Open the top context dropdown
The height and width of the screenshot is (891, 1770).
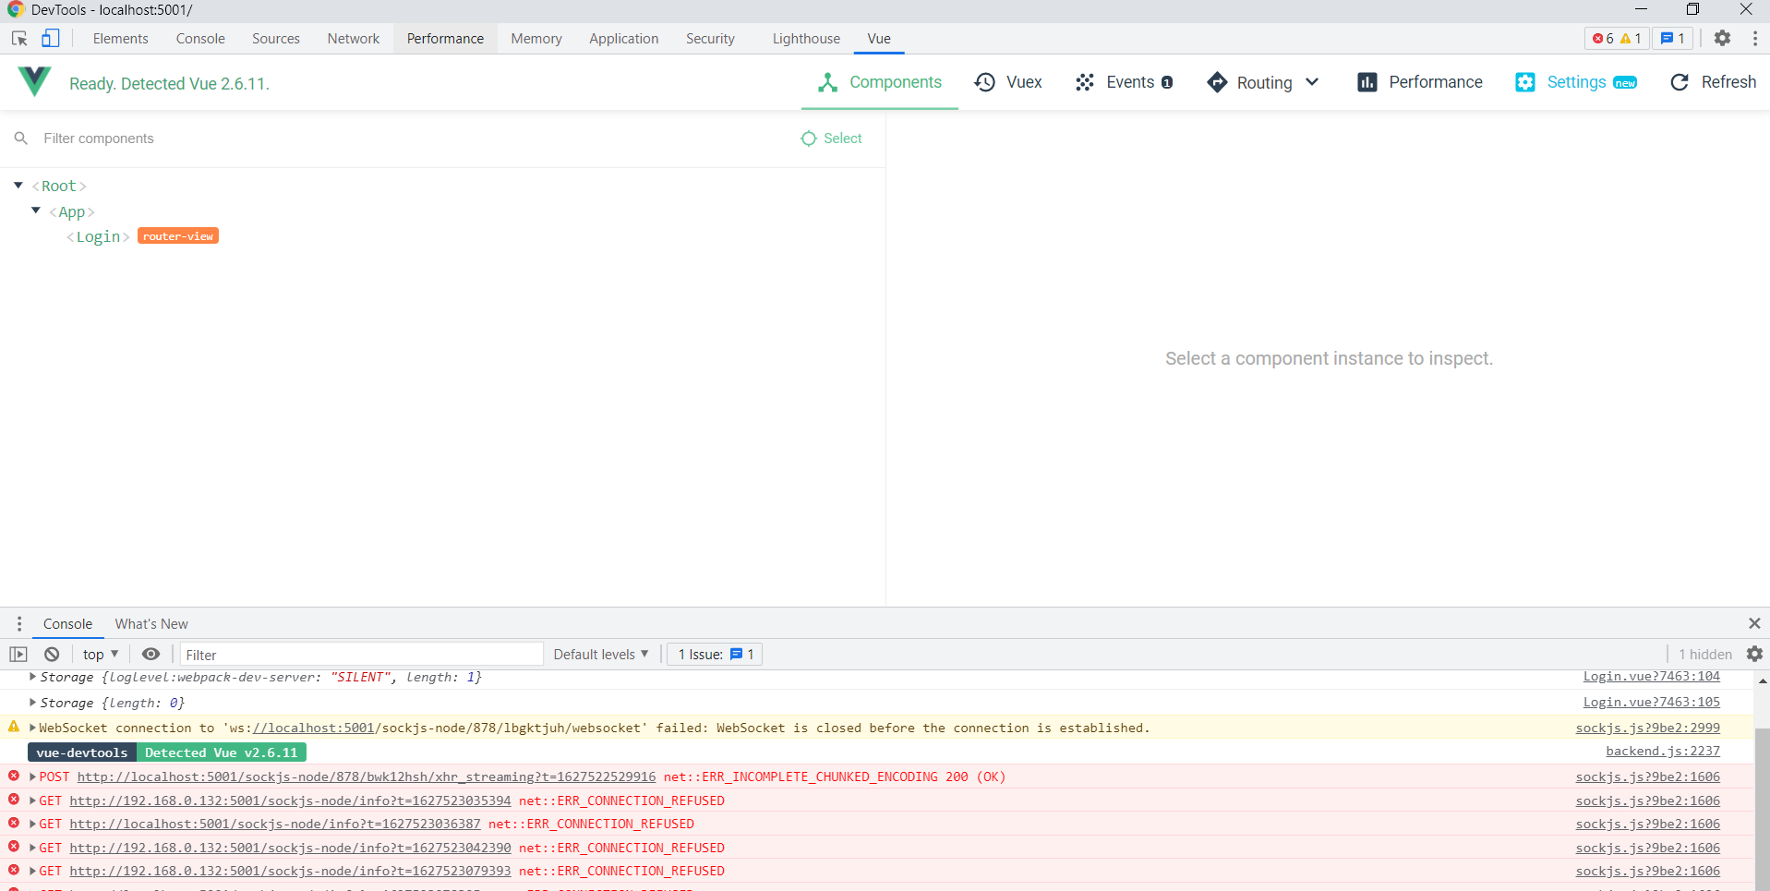click(100, 655)
